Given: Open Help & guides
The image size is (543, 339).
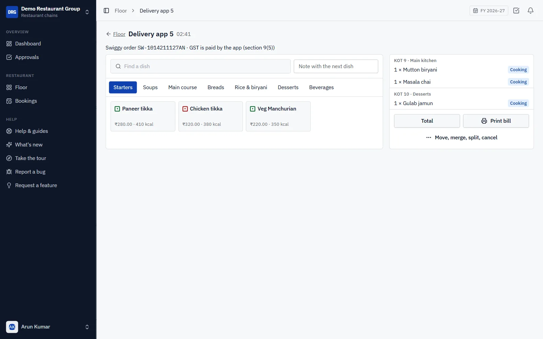Looking at the screenshot, I should tap(48, 131).
